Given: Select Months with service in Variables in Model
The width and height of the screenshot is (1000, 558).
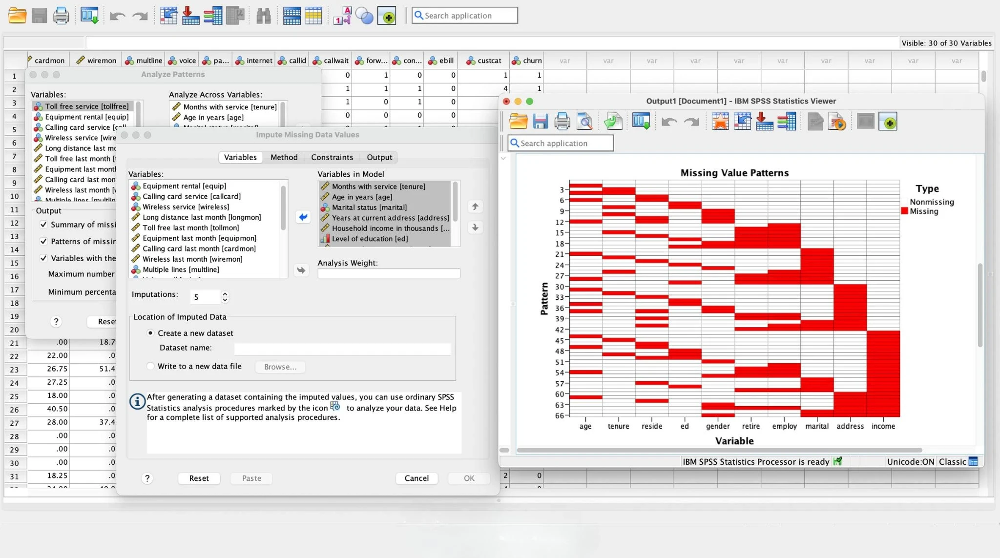Looking at the screenshot, I should pyautogui.click(x=378, y=186).
